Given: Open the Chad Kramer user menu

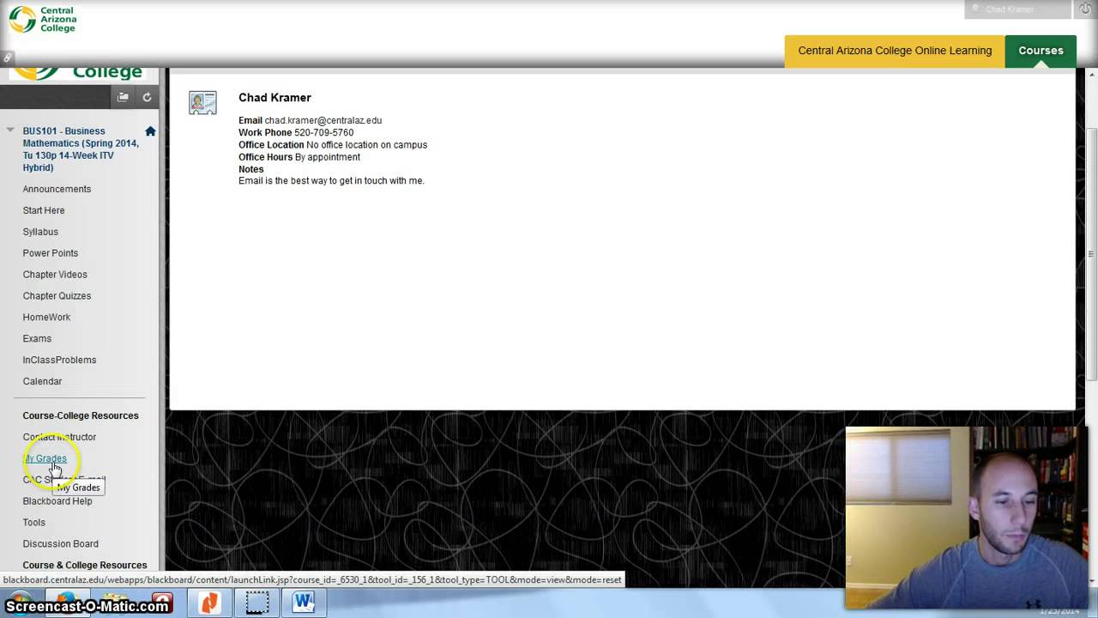Looking at the screenshot, I should pos(1017,9).
